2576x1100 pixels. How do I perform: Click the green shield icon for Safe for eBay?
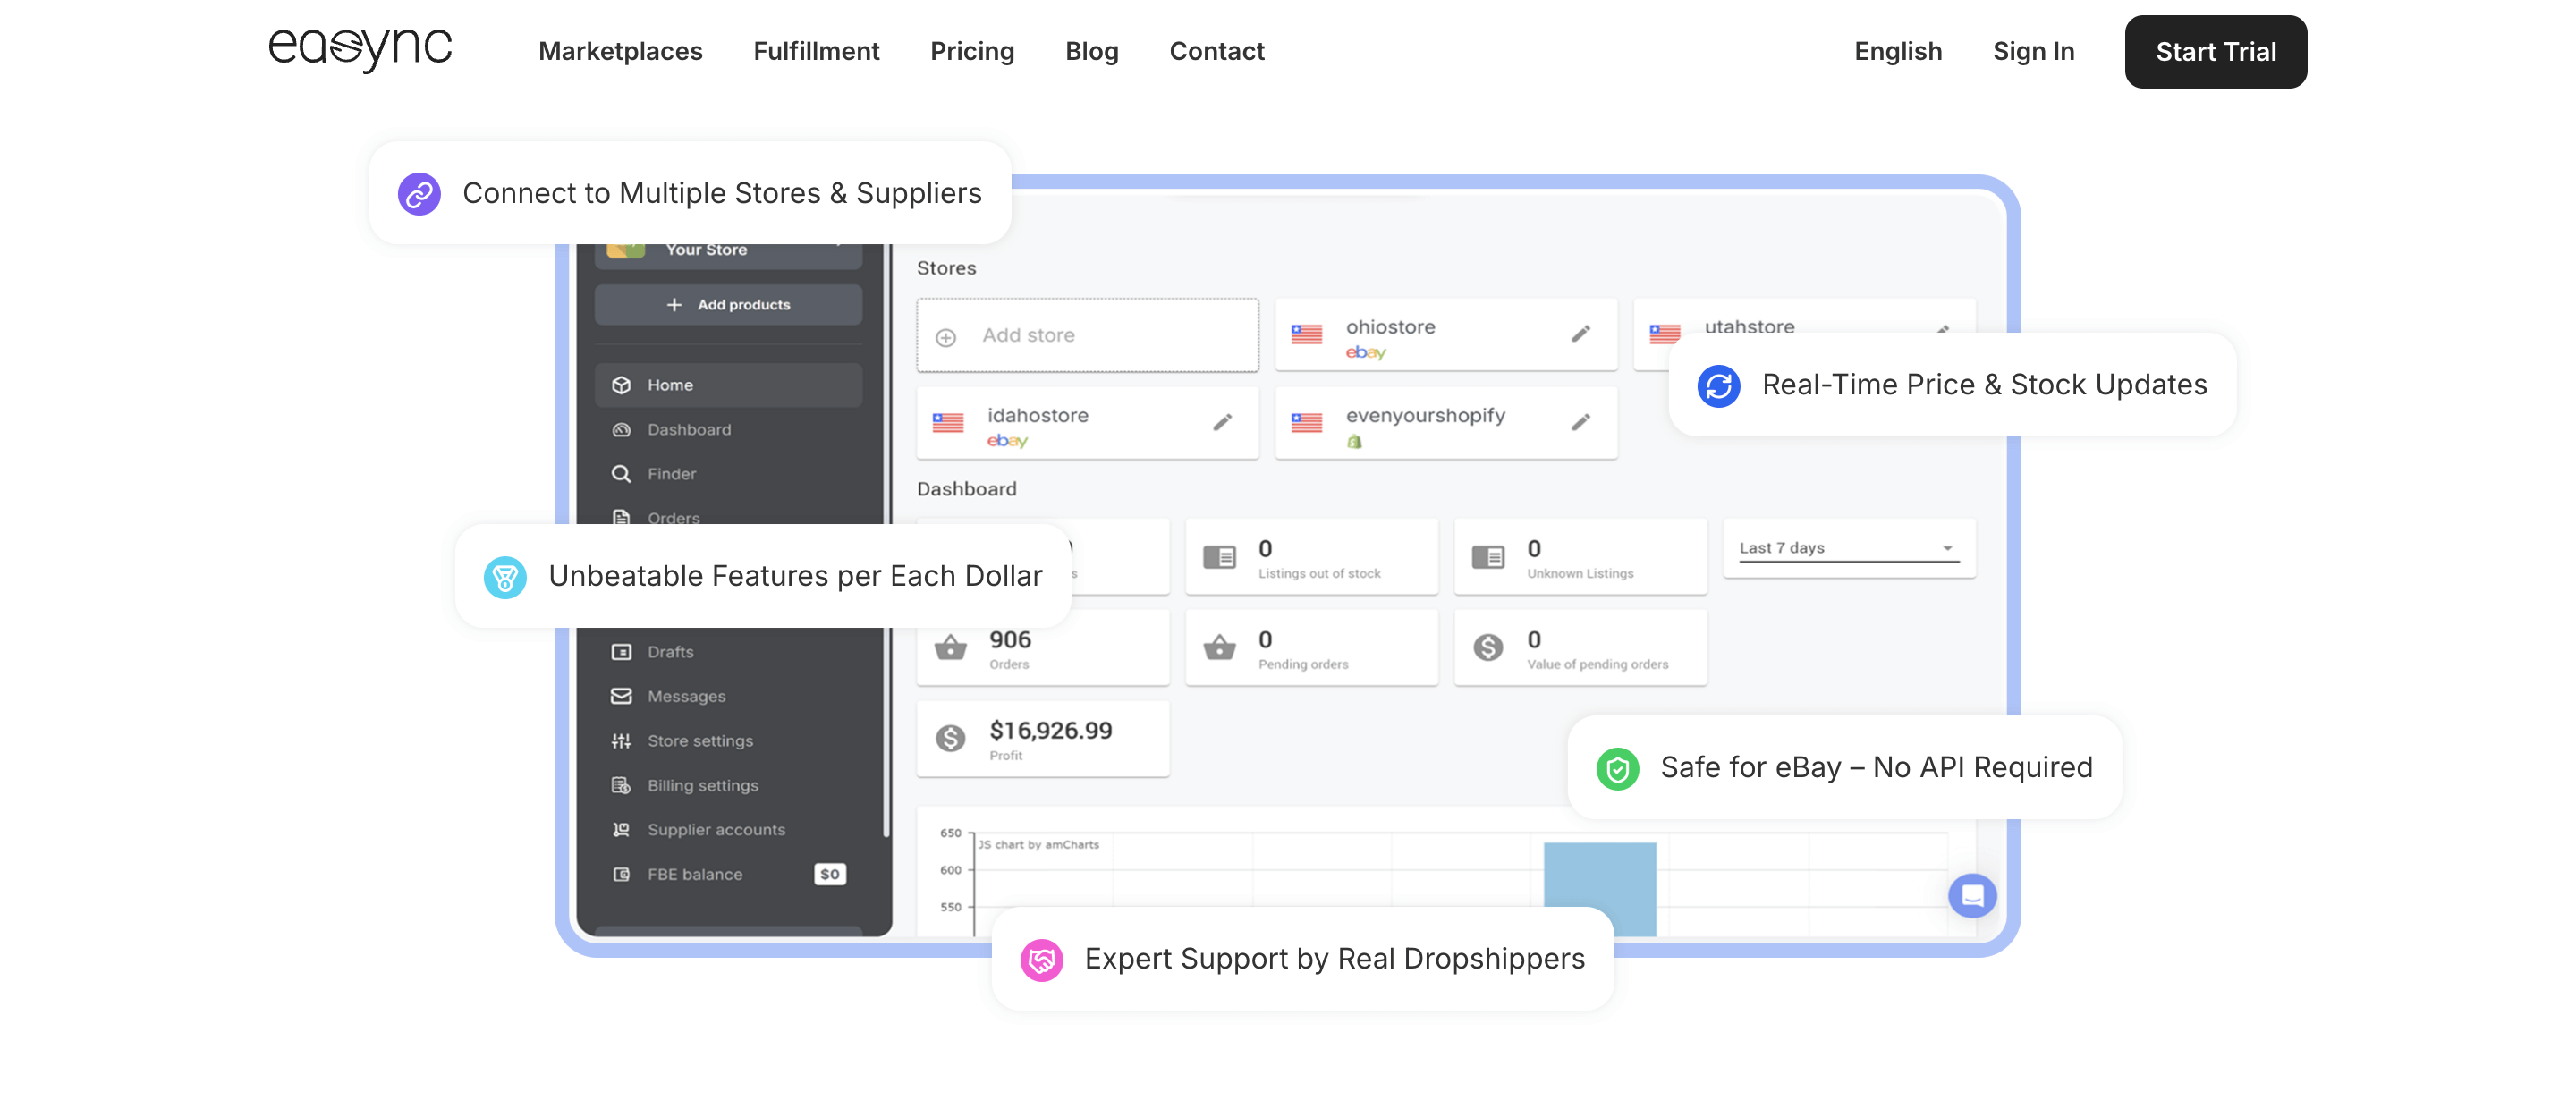point(1617,768)
